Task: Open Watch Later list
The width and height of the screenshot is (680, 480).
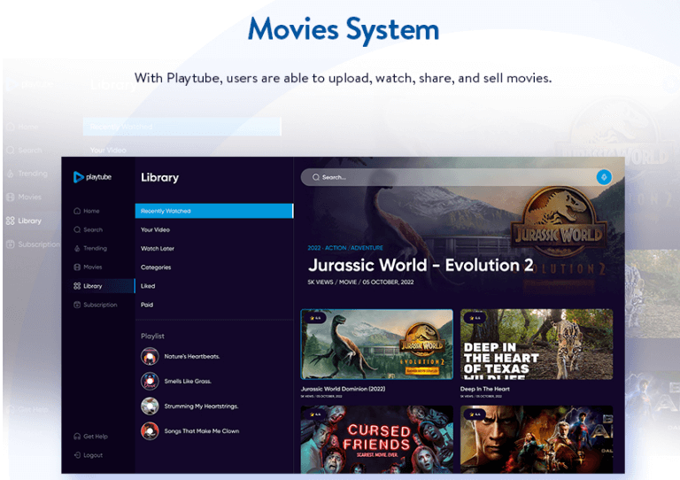Action: pyautogui.click(x=158, y=249)
